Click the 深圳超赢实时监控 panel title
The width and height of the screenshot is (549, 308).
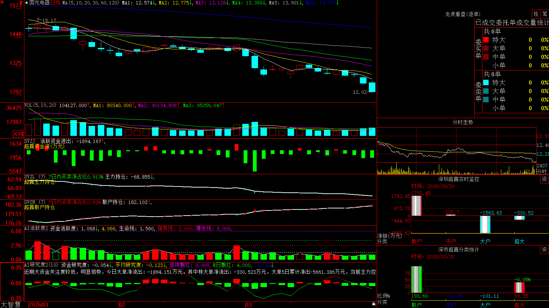coord(459,179)
